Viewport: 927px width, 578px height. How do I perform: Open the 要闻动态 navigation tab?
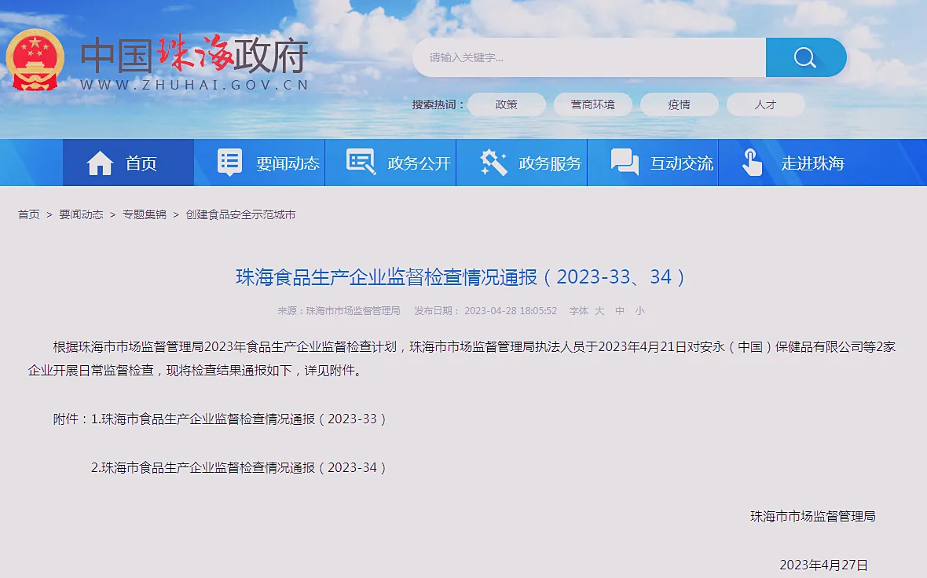pos(259,163)
